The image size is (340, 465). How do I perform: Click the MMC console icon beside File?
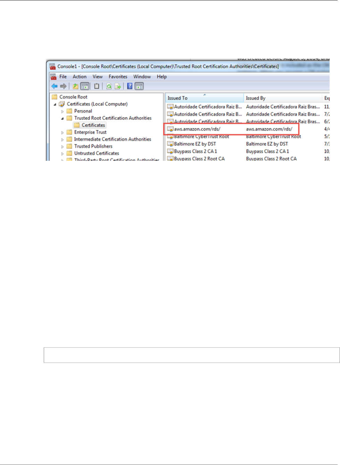(53, 76)
